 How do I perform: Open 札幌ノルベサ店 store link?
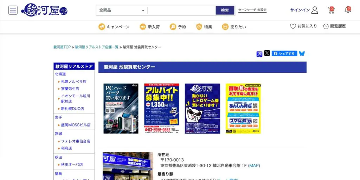(74, 82)
